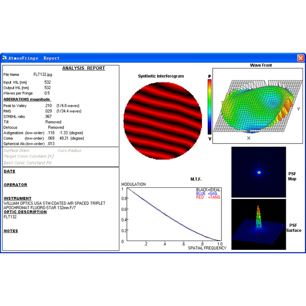306x306 pixels.
Task: Click the OPERATOR input field
Action: (x=15, y=185)
